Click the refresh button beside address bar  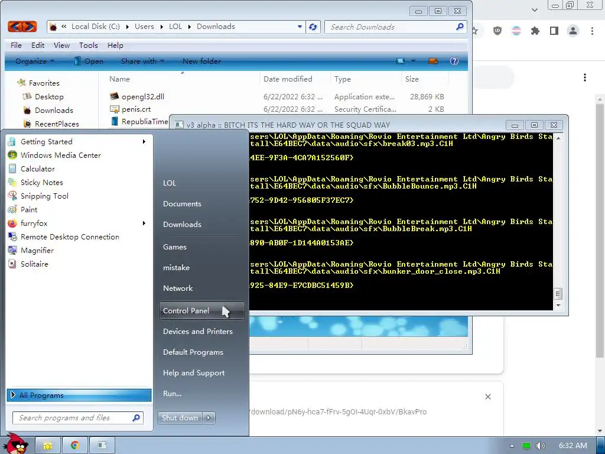313,27
